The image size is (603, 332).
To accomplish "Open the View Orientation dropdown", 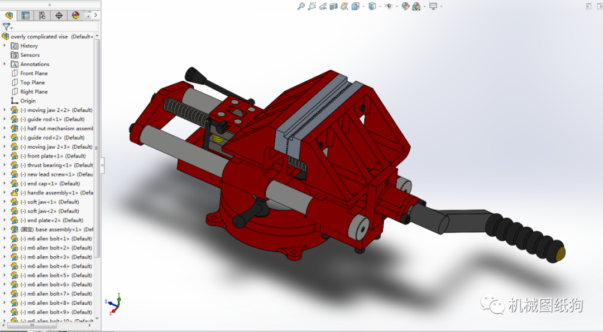I will pos(363,6).
